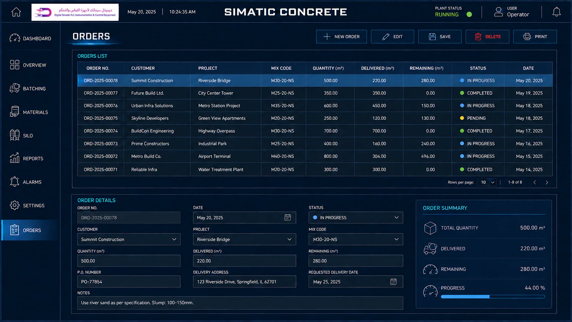Open the Batching icon in sidebar
Screen dimensions: 572x322
15,88
